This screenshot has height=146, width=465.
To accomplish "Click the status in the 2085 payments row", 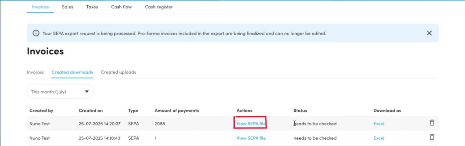I will coord(315,124).
